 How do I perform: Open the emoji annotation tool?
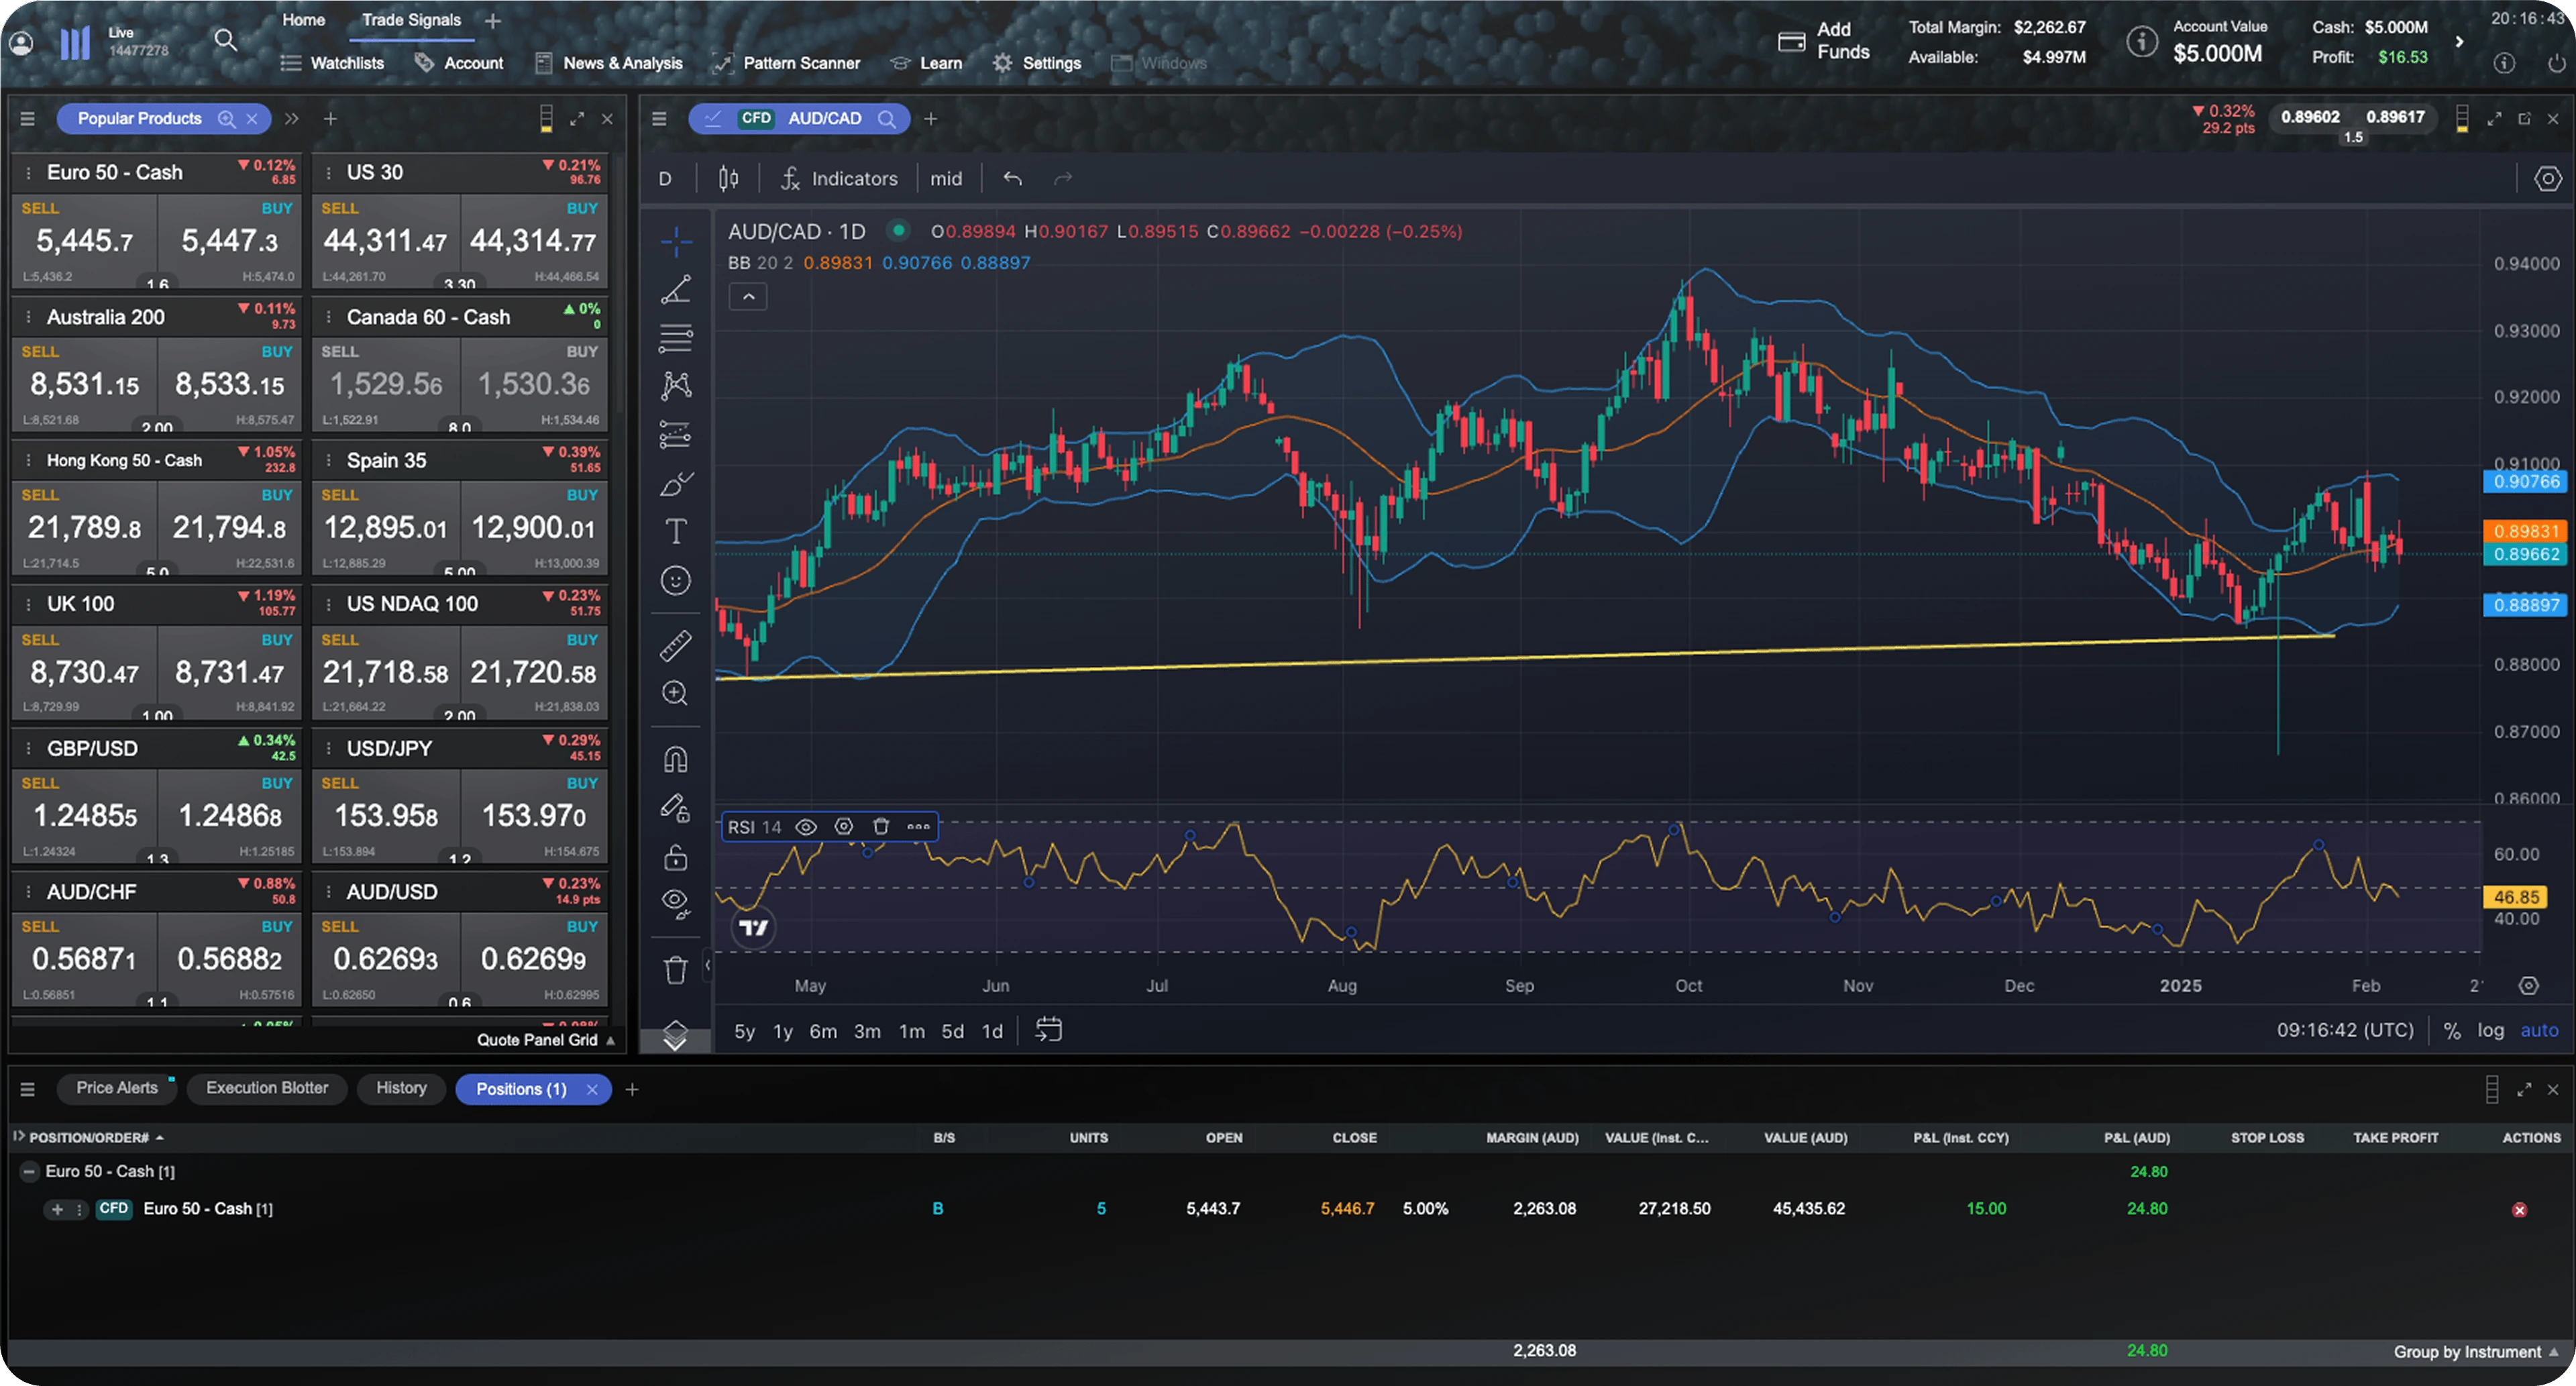pos(677,579)
